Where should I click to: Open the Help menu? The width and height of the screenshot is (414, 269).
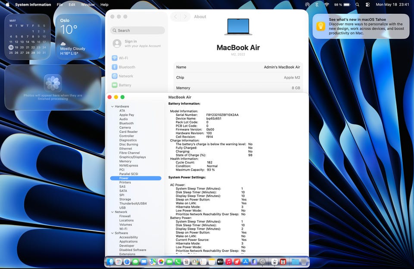tap(104, 4)
